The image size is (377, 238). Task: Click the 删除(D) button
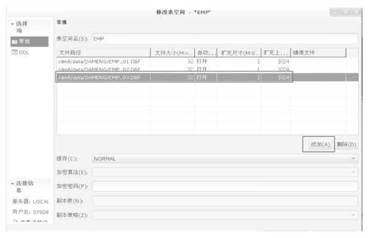point(347,144)
